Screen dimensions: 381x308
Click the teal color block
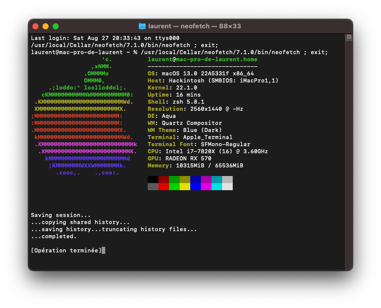pos(217,180)
